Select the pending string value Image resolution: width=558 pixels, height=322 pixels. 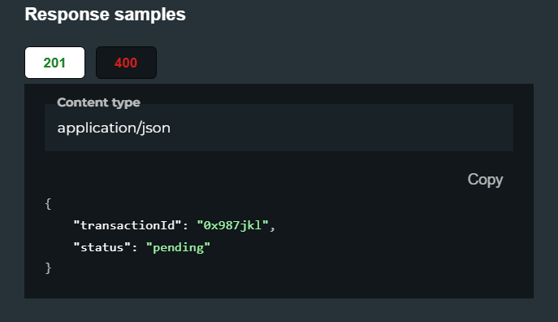[x=178, y=247]
